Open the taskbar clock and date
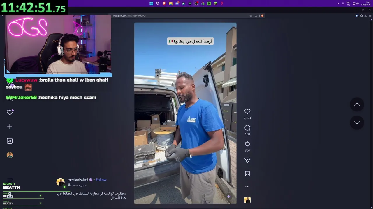The height and width of the screenshot is (209, 373). (x=366, y=3)
